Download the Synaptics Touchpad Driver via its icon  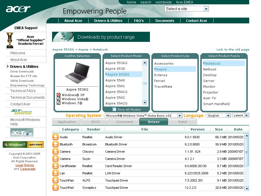[56, 188]
